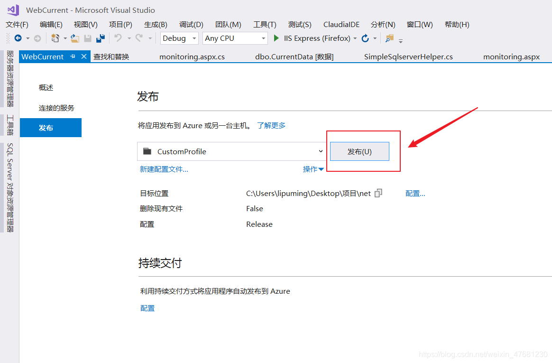Click the Navigate Forward arrow icon
This screenshot has height=363, width=552.
[37, 38]
